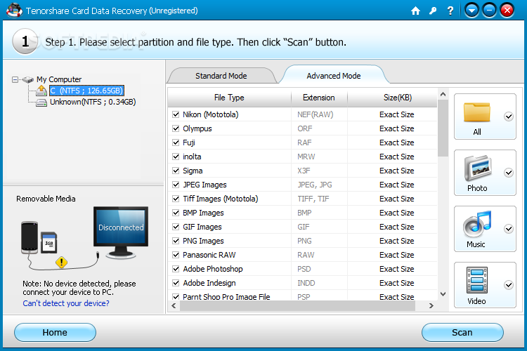
Task: Switch to Standard Mode tab
Action: coord(221,76)
